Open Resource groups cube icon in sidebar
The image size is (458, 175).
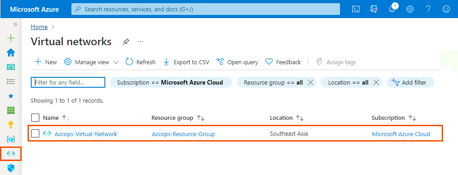coord(11,139)
